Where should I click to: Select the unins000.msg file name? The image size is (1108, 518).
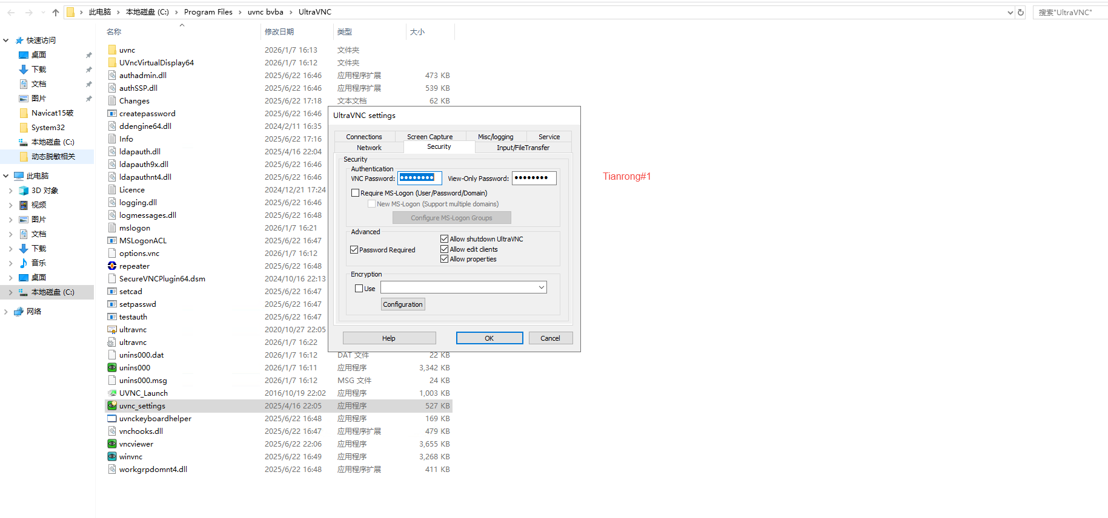tap(143, 380)
